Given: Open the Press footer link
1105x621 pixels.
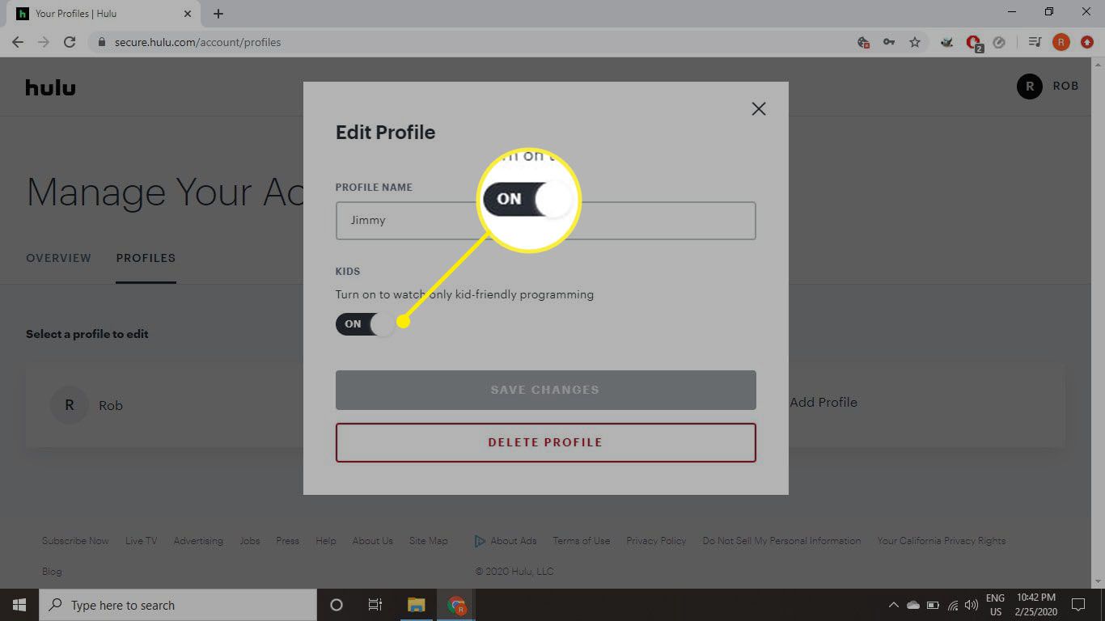Looking at the screenshot, I should coord(287,541).
